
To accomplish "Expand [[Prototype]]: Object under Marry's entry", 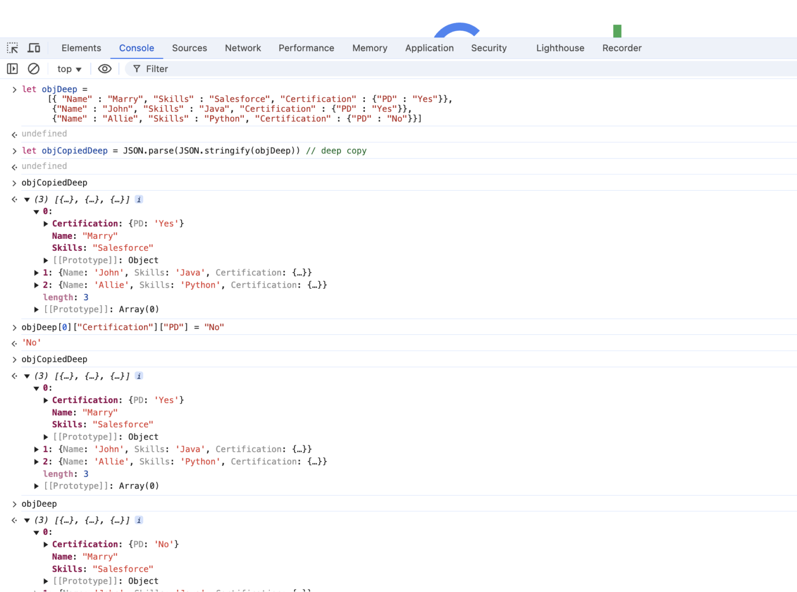I will click(46, 260).
